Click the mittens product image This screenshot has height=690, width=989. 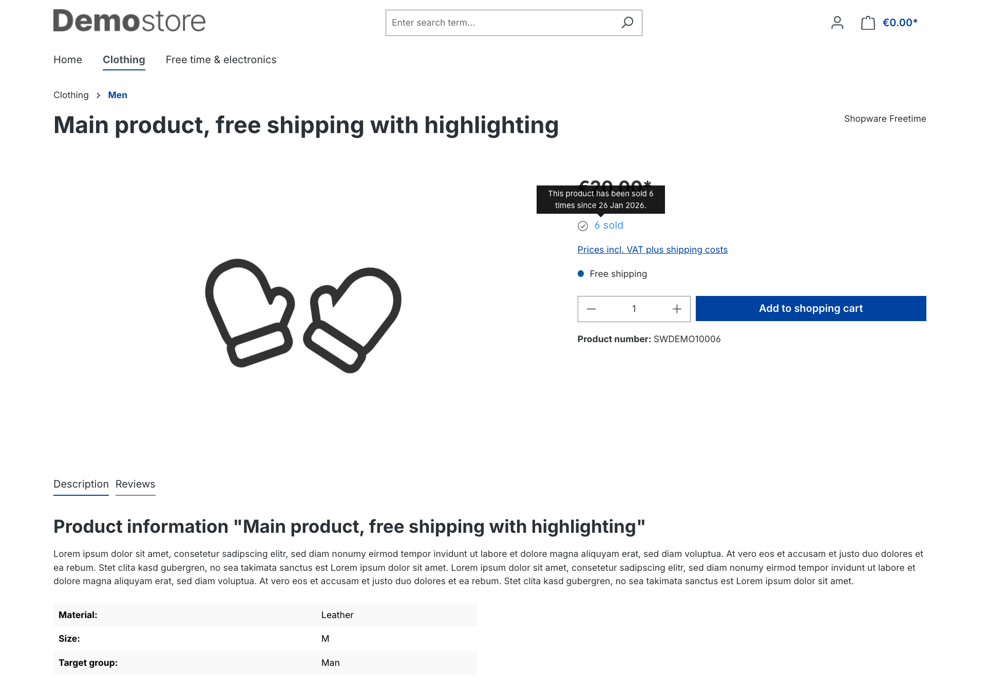tap(303, 315)
